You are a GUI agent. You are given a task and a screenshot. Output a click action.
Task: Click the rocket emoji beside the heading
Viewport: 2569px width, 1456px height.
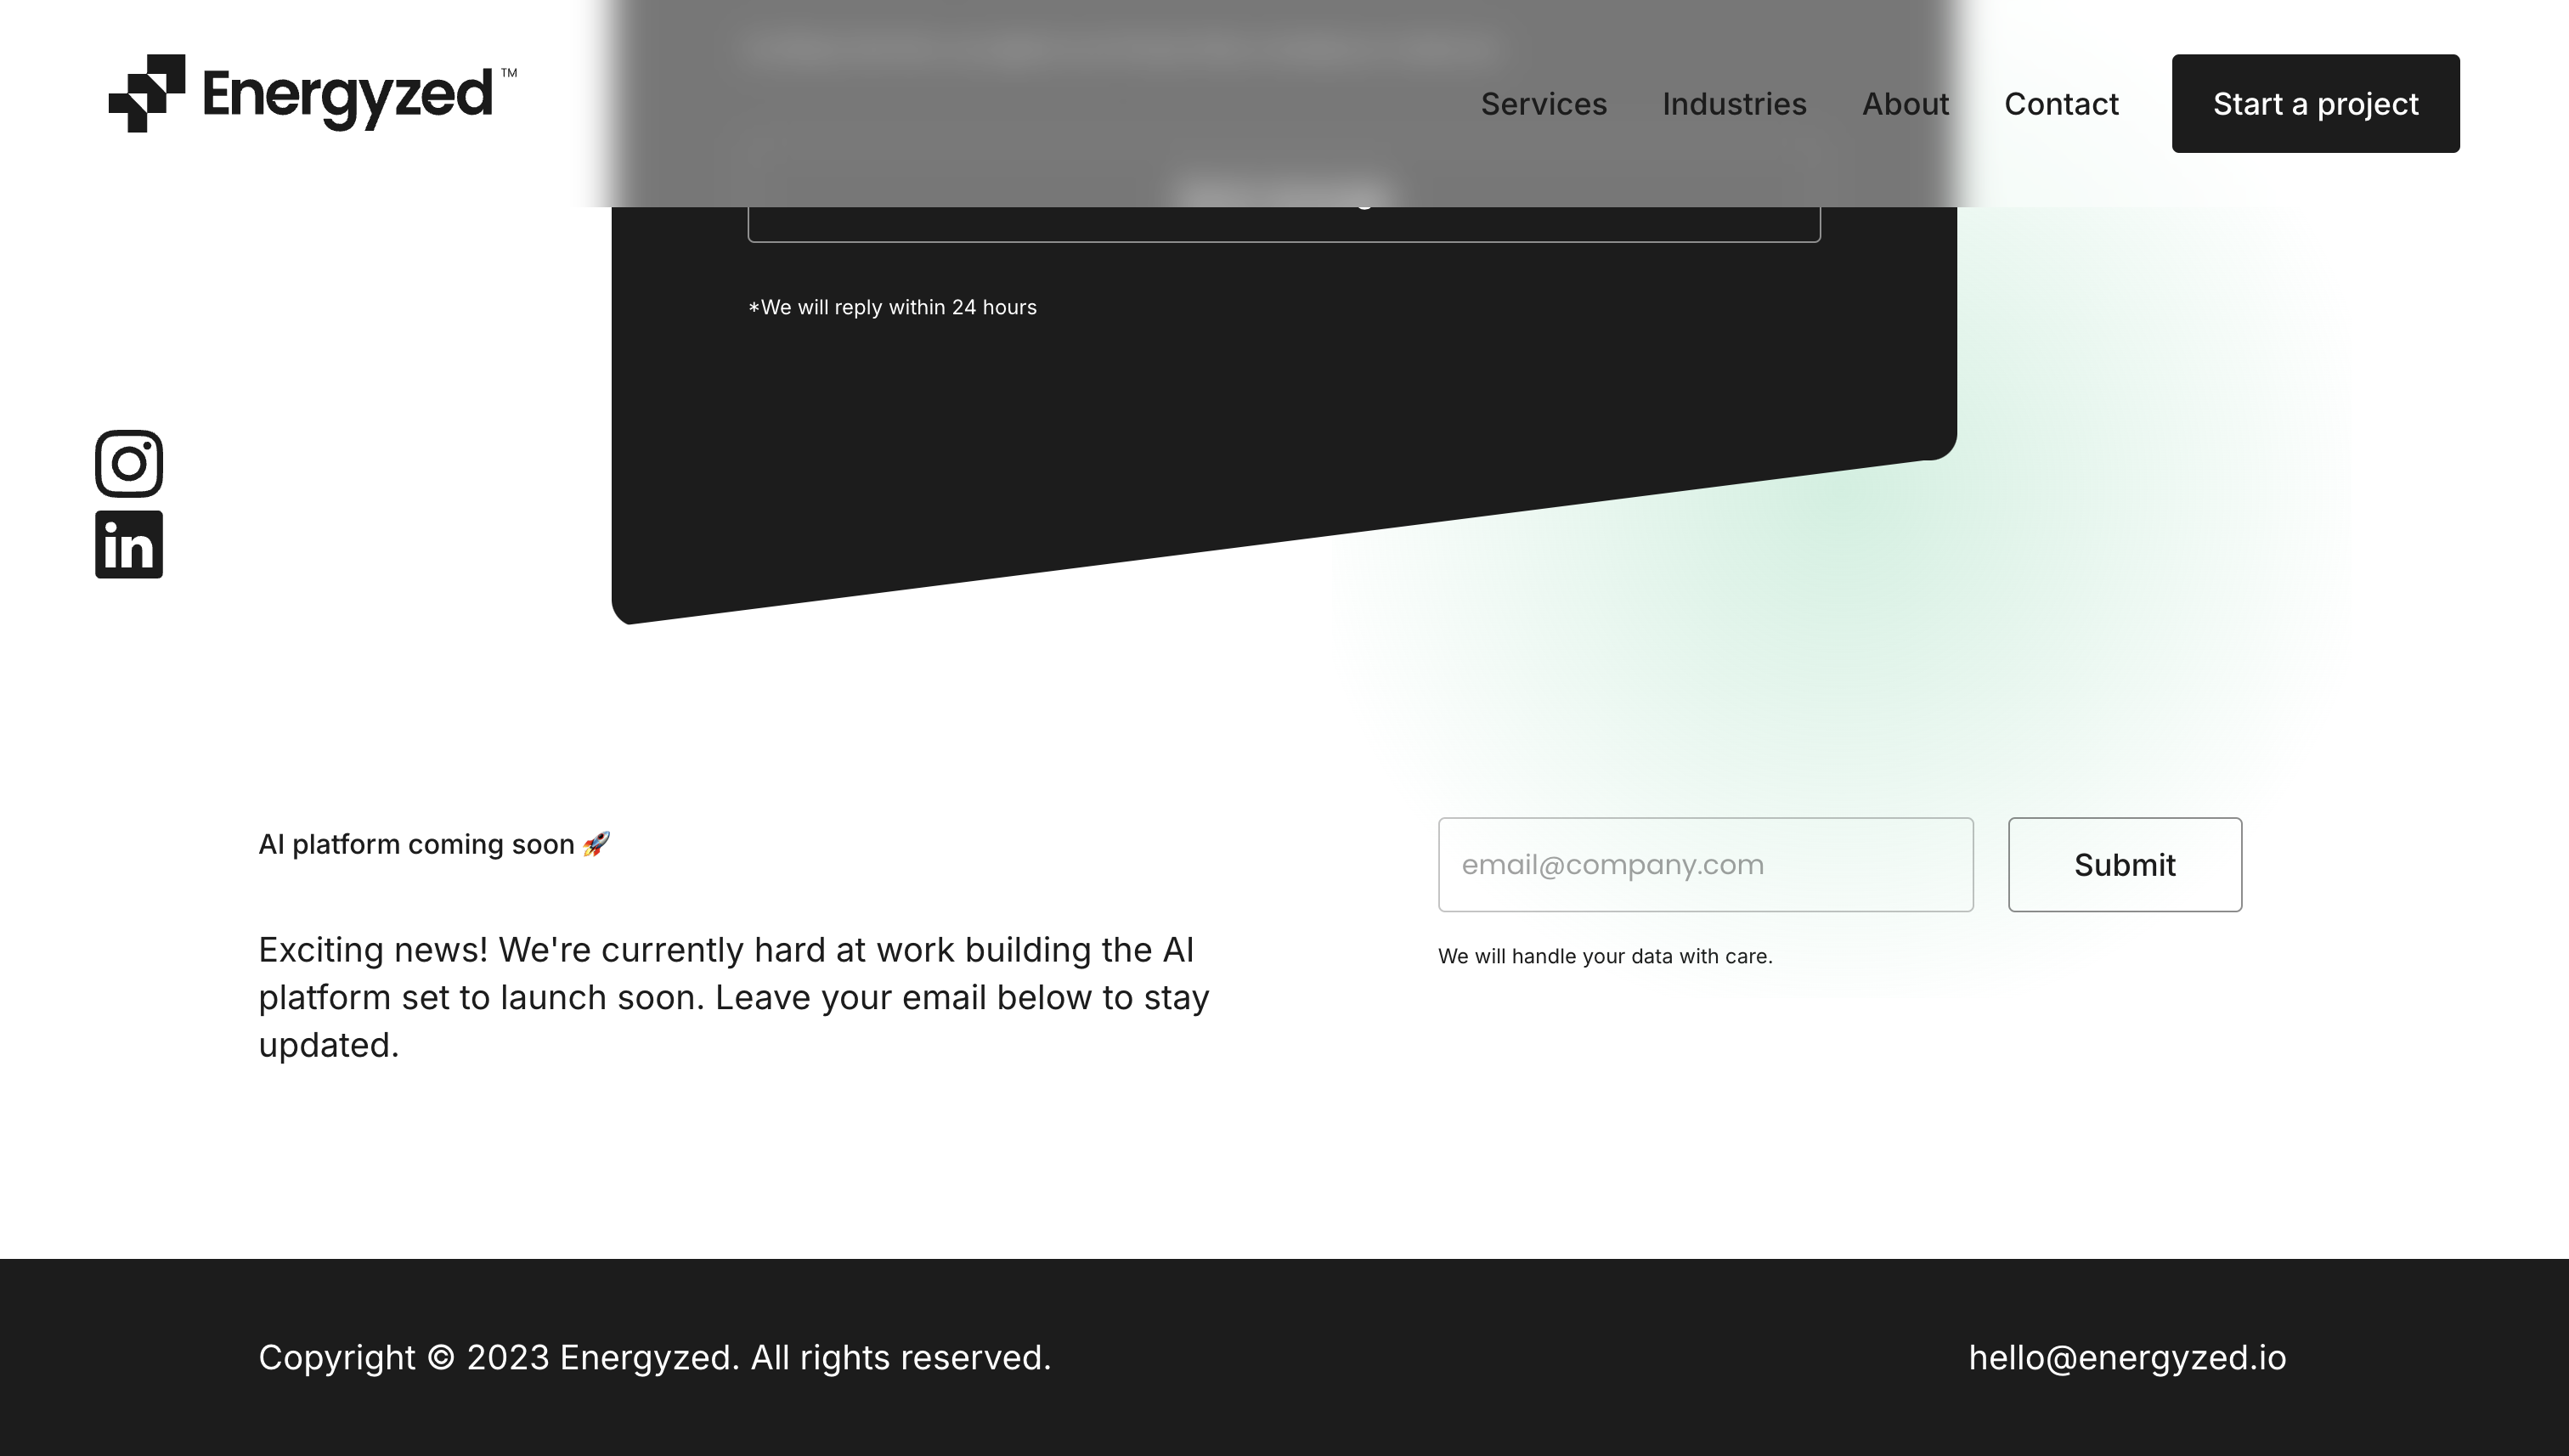click(596, 844)
